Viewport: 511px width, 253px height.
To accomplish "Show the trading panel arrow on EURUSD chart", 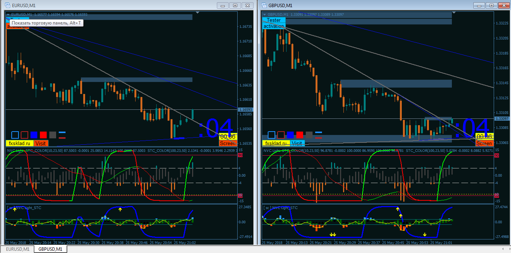I will click(8, 15).
